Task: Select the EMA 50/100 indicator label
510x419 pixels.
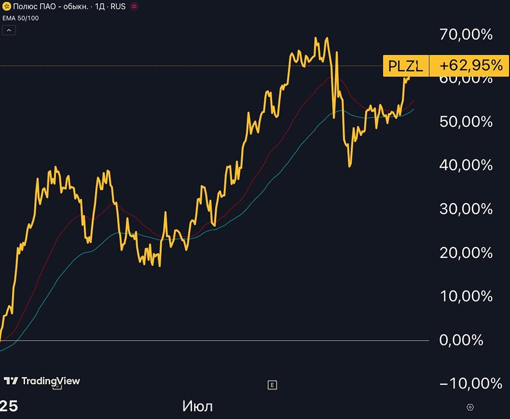Action: pyautogui.click(x=21, y=18)
